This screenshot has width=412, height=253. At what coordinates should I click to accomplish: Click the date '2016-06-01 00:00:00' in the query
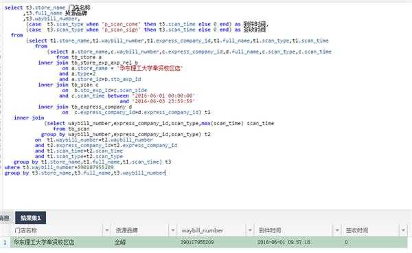163,96
